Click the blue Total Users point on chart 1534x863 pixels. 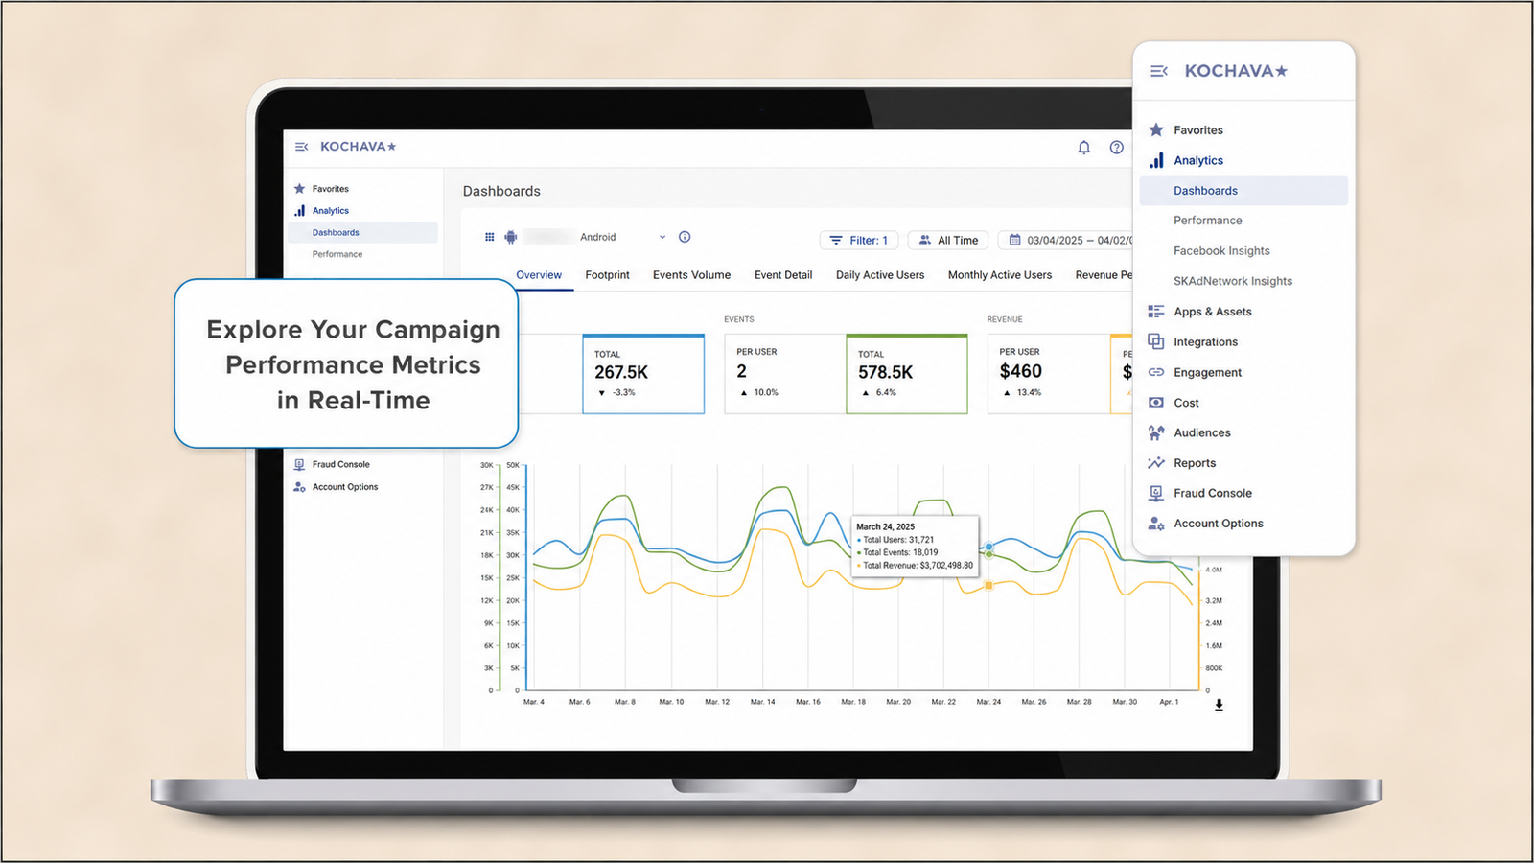point(988,547)
